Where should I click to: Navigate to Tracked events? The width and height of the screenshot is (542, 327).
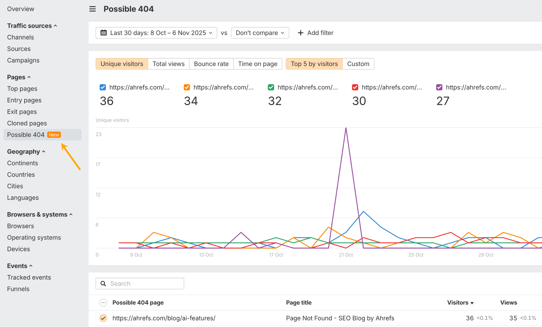tap(29, 277)
